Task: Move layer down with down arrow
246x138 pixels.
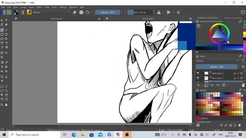Action: point(212,85)
